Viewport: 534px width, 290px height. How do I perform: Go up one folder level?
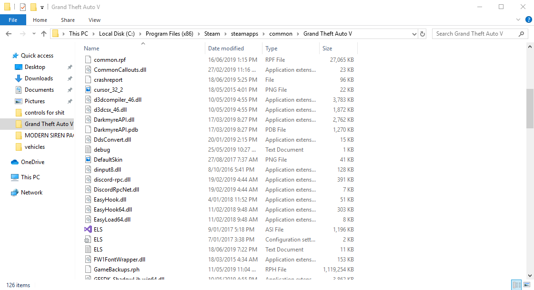[x=44, y=34]
